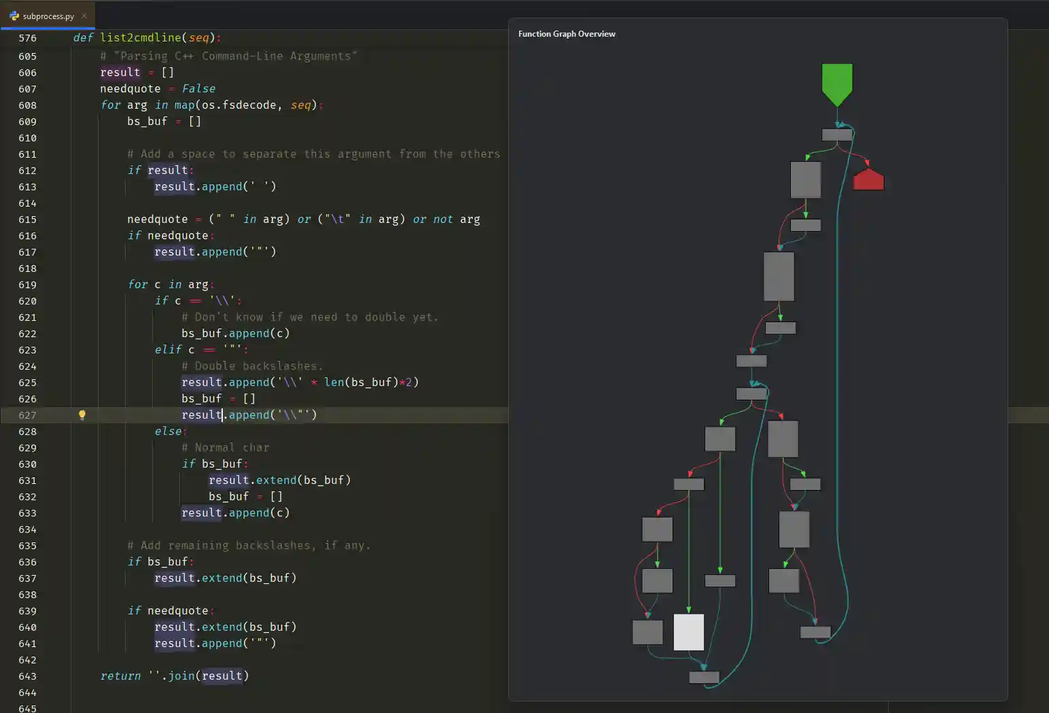Switch to the subprocess.py tab
Screen dimensions: 1049x713
[x=48, y=16]
